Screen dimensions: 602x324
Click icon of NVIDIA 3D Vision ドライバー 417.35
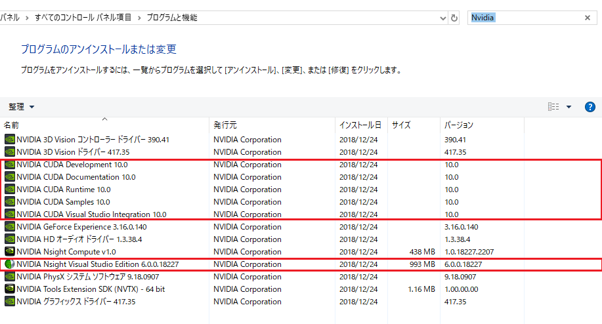click(x=10, y=152)
